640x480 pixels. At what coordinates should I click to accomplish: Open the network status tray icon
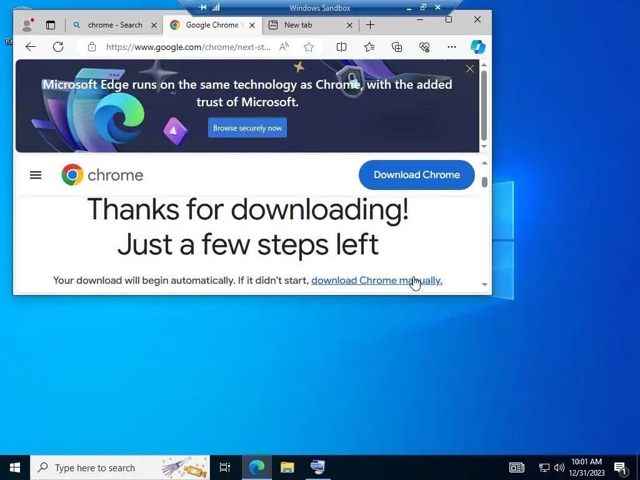pos(544,467)
